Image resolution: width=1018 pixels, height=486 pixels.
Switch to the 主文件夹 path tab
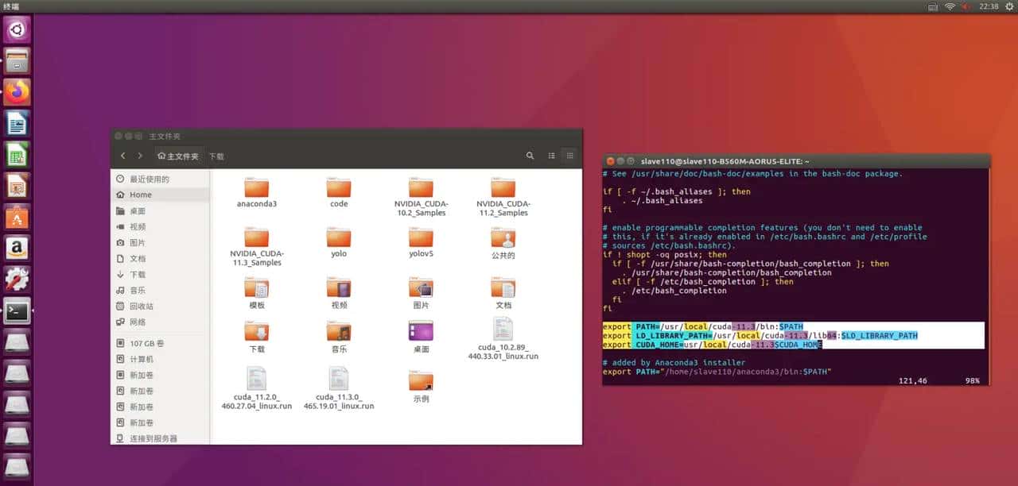pyautogui.click(x=178, y=156)
